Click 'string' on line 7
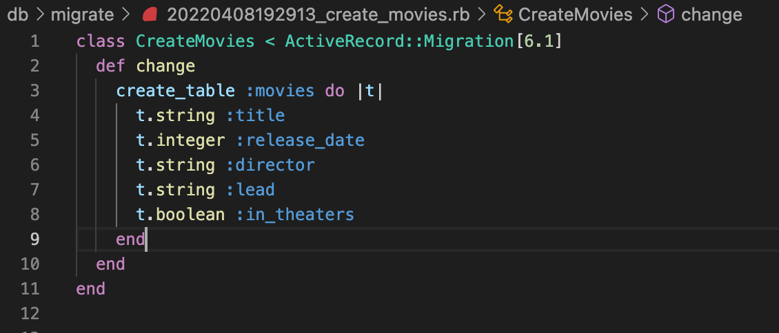The width and height of the screenshot is (779, 333). 185,191
